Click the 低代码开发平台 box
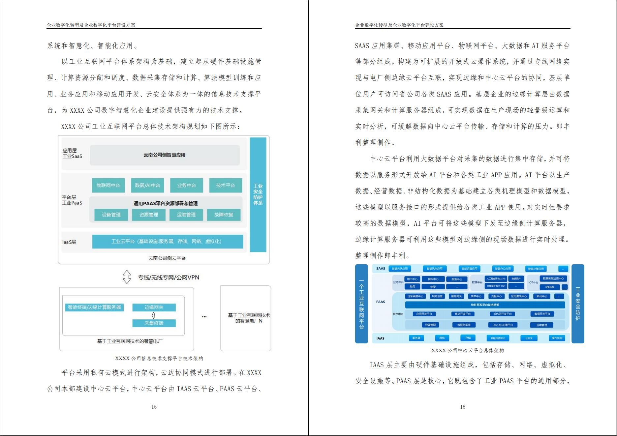This screenshot has width=617, height=436. point(502,314)
